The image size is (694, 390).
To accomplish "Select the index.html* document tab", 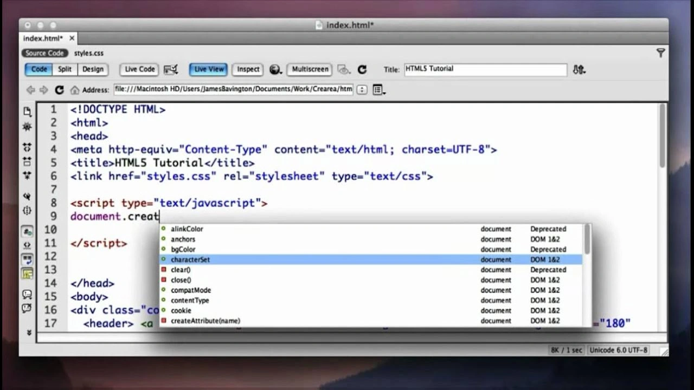I will click(43, 38).
